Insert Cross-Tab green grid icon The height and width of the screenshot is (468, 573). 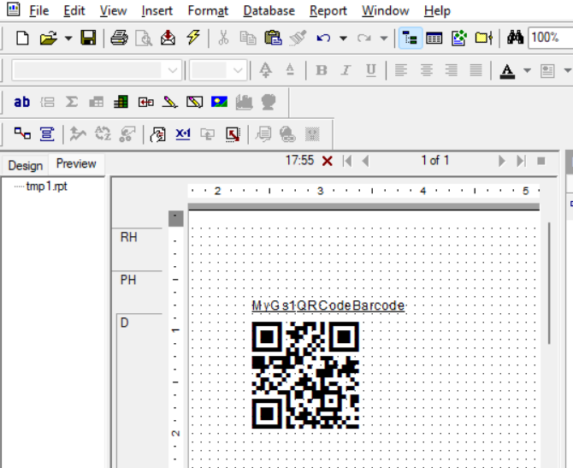pyautogui.click(x=121, y=102)
